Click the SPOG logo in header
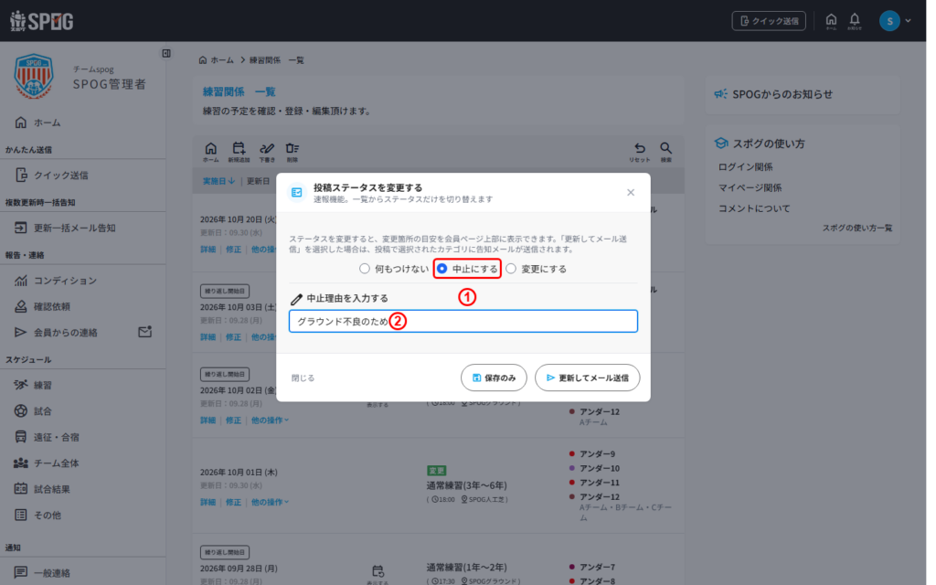936x585 pixels. coord(42,21)
